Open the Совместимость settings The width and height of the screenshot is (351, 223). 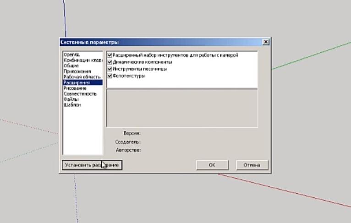click(80, 94)
